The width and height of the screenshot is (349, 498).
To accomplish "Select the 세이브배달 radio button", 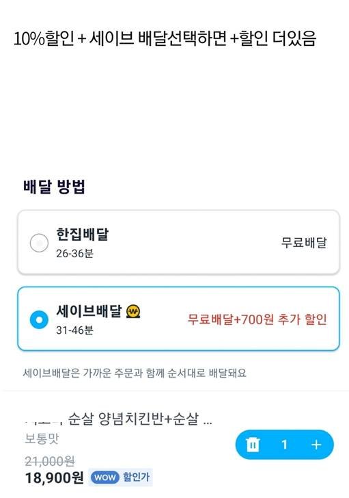I will [x=39, y=319].
